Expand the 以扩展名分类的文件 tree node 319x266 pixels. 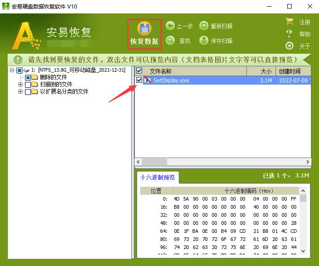[x=20, y=92]
